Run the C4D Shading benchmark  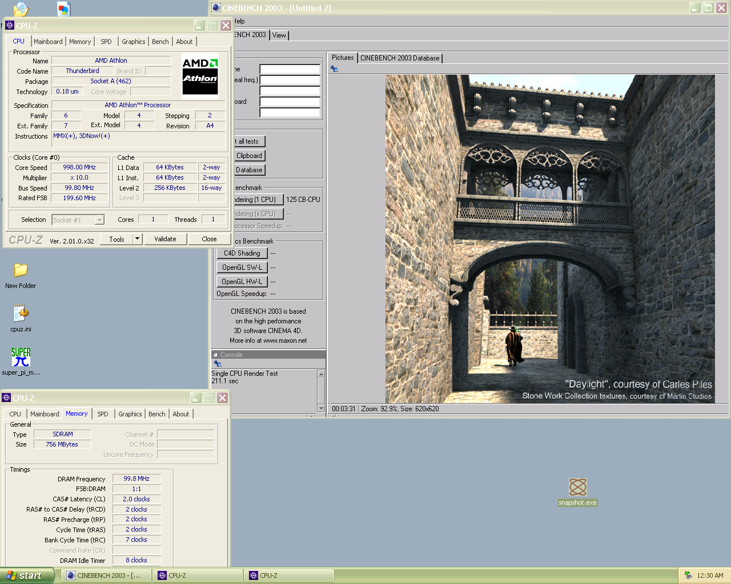[242, 253]
